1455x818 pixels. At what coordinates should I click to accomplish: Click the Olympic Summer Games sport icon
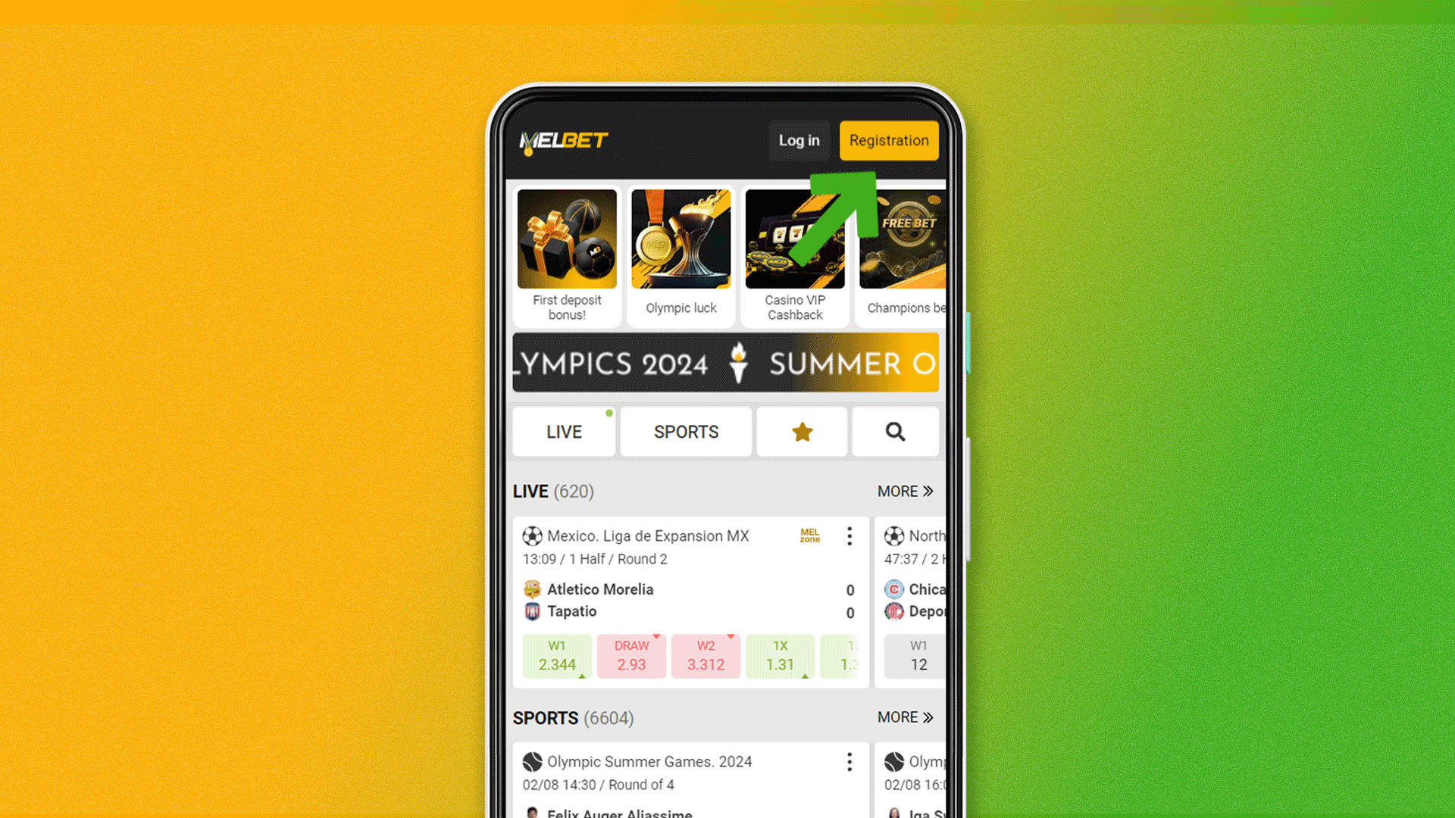pyautogui.click(x=530, y=761)
